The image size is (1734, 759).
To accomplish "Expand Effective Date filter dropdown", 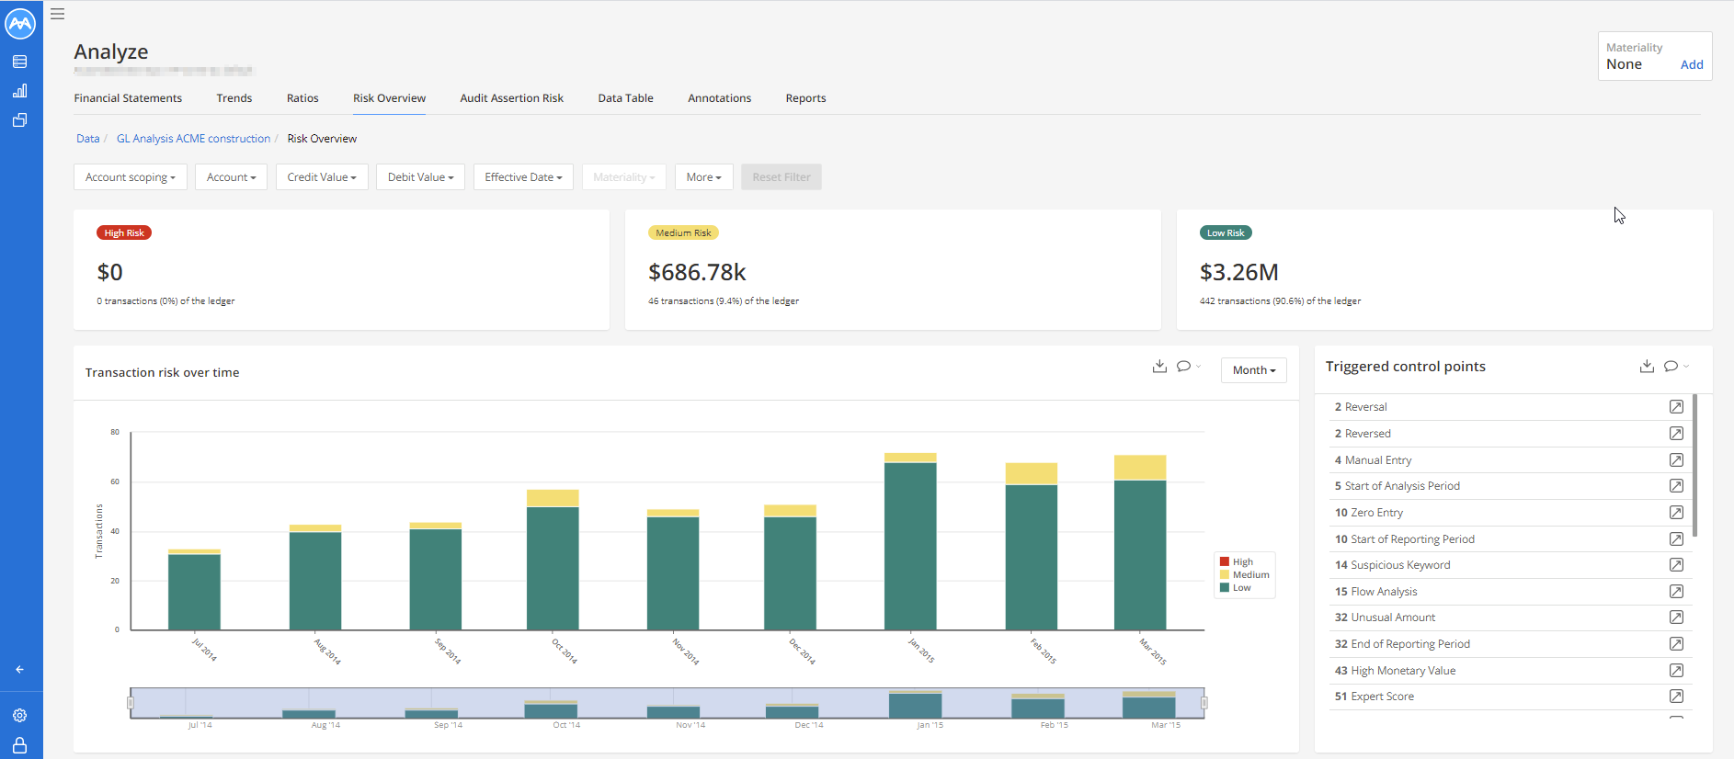I will 523,177.
